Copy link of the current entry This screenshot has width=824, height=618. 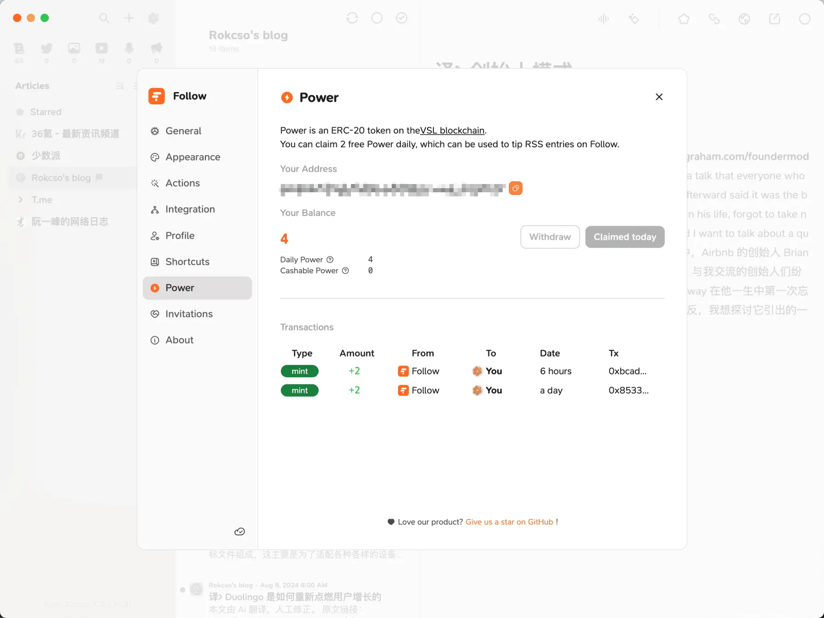click(714, 19)
